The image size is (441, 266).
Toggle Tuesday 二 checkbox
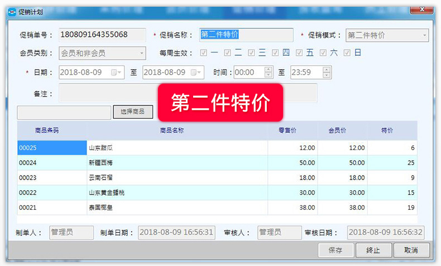(x=228, y=53)
